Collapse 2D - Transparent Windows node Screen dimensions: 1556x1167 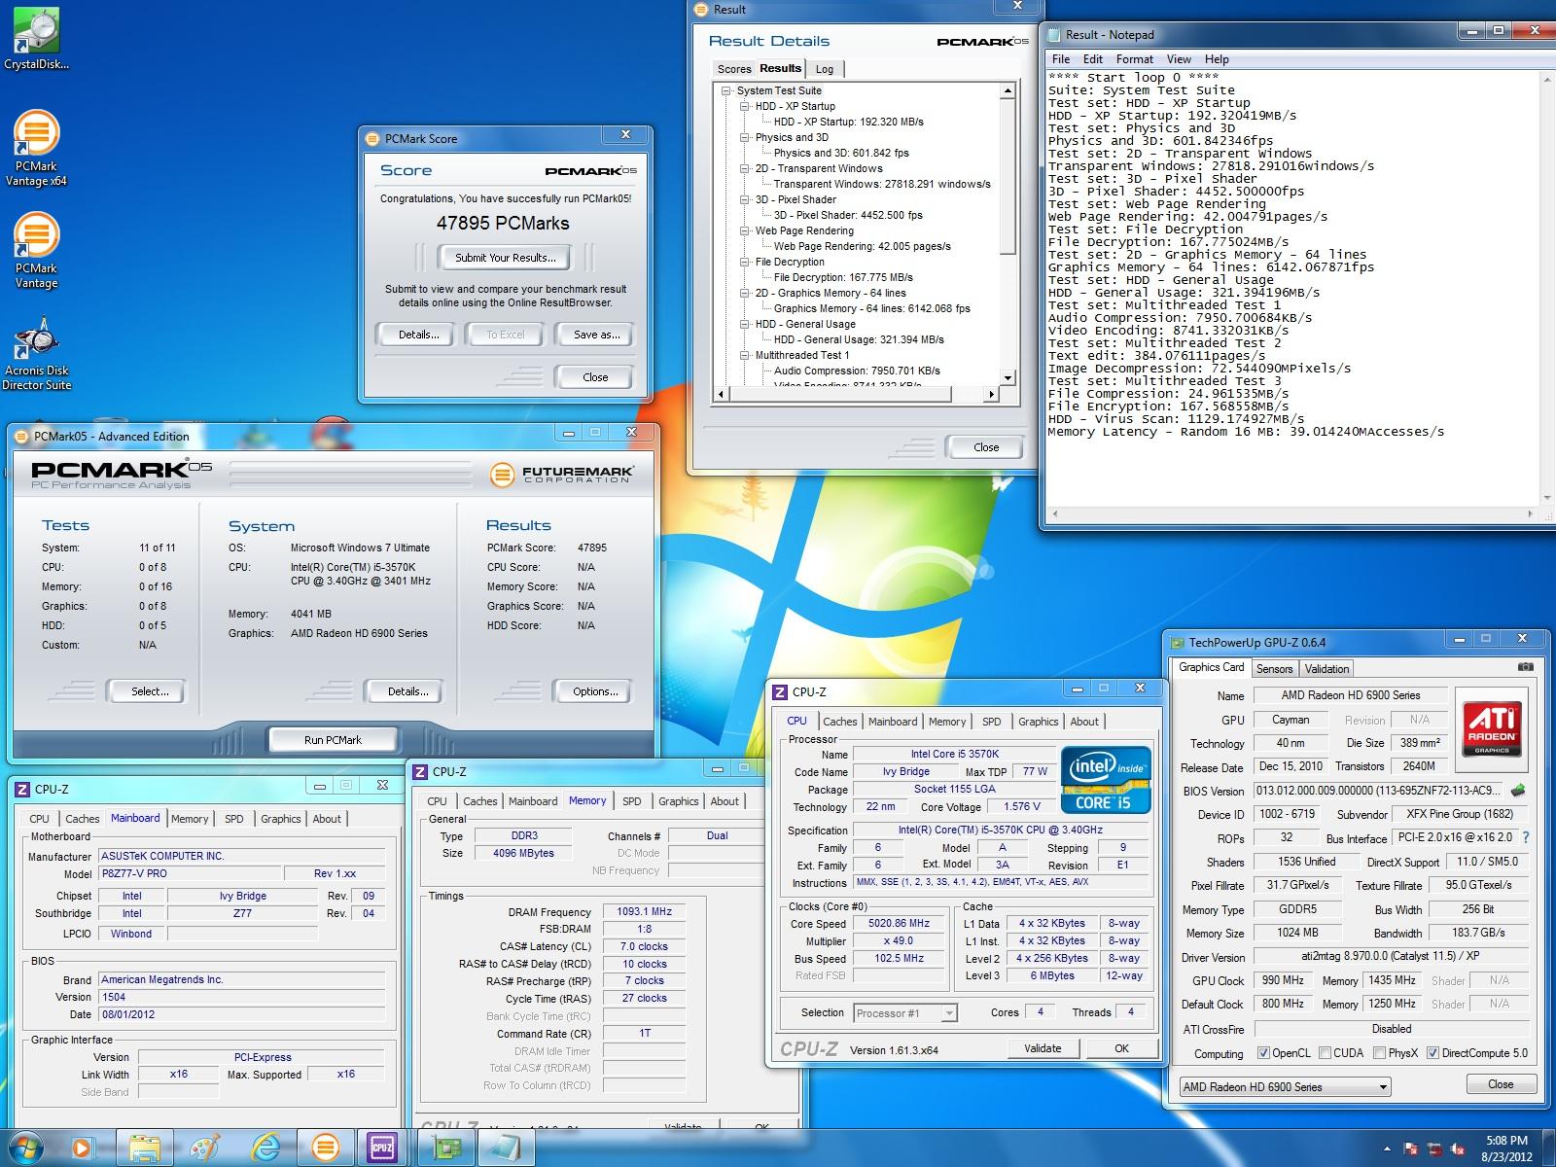(x=744, y=168)
